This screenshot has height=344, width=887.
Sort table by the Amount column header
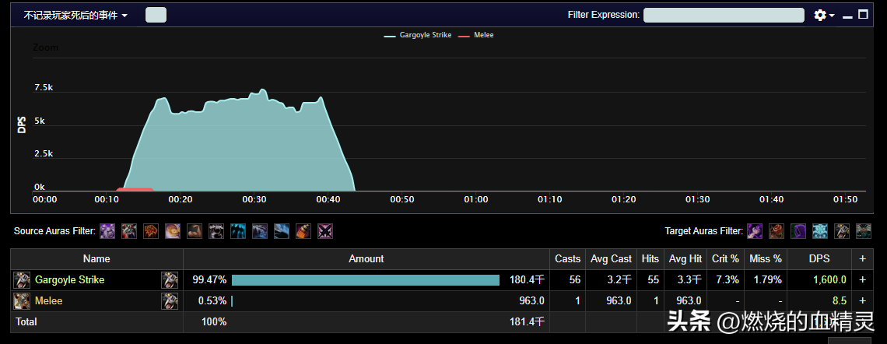(x=366, y=259)
